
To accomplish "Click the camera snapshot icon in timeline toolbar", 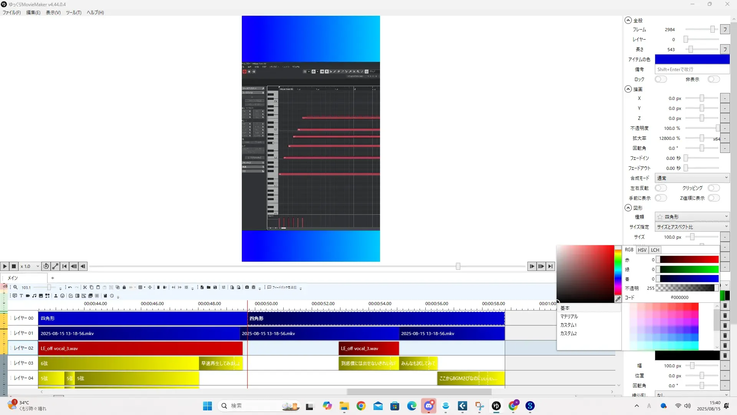I will (247, 287).
